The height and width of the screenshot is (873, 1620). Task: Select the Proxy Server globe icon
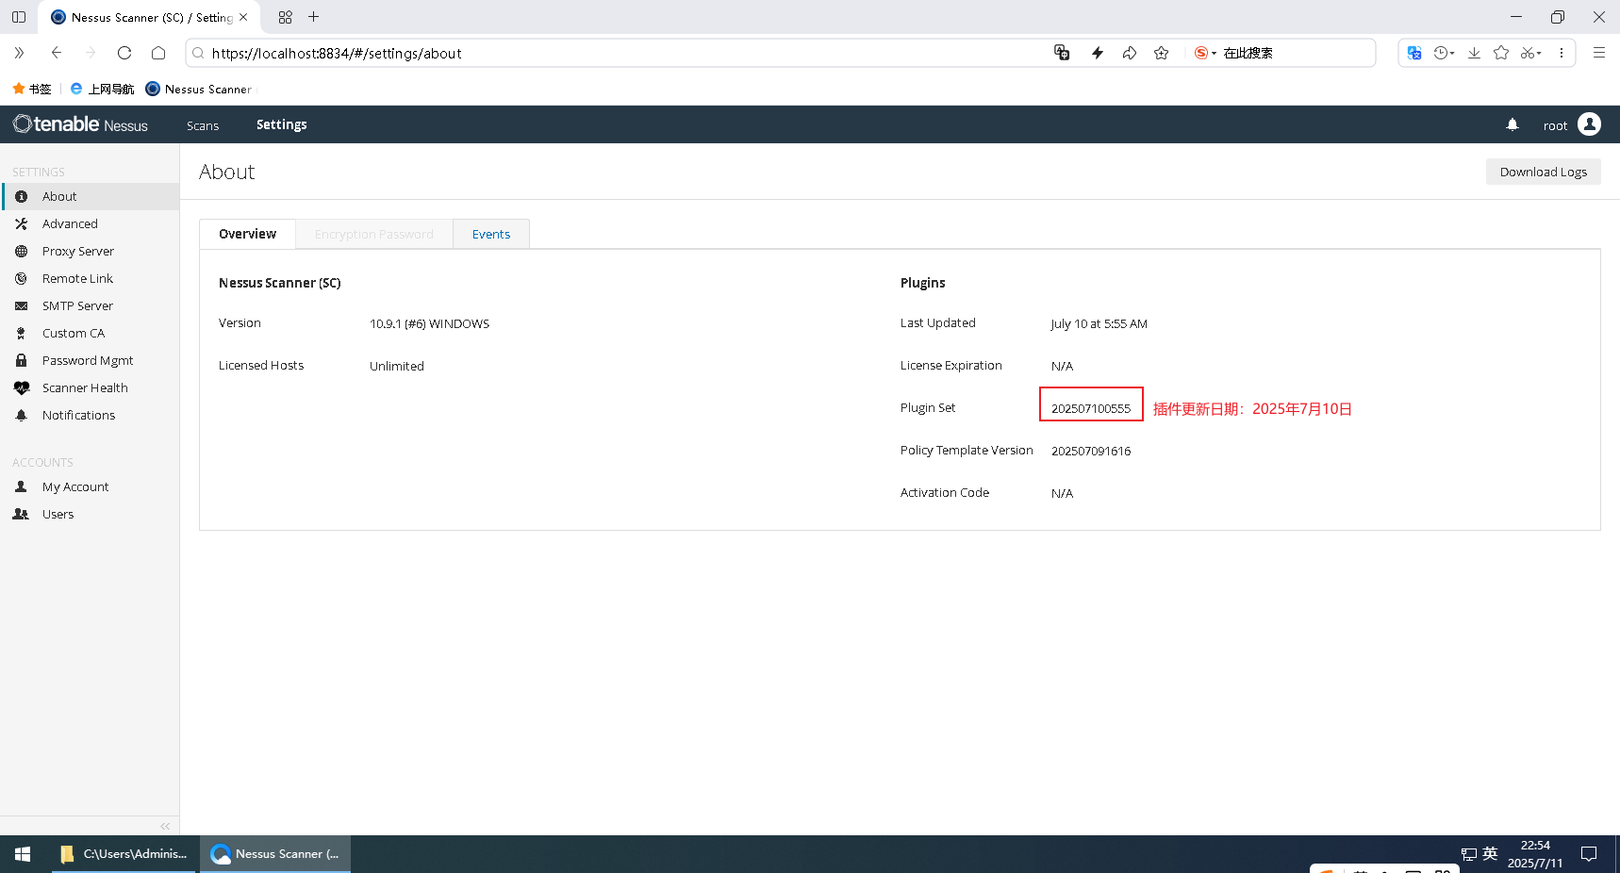21,251
